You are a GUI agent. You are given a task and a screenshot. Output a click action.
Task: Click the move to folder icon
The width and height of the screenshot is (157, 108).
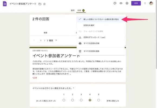[x=40, y=4]
